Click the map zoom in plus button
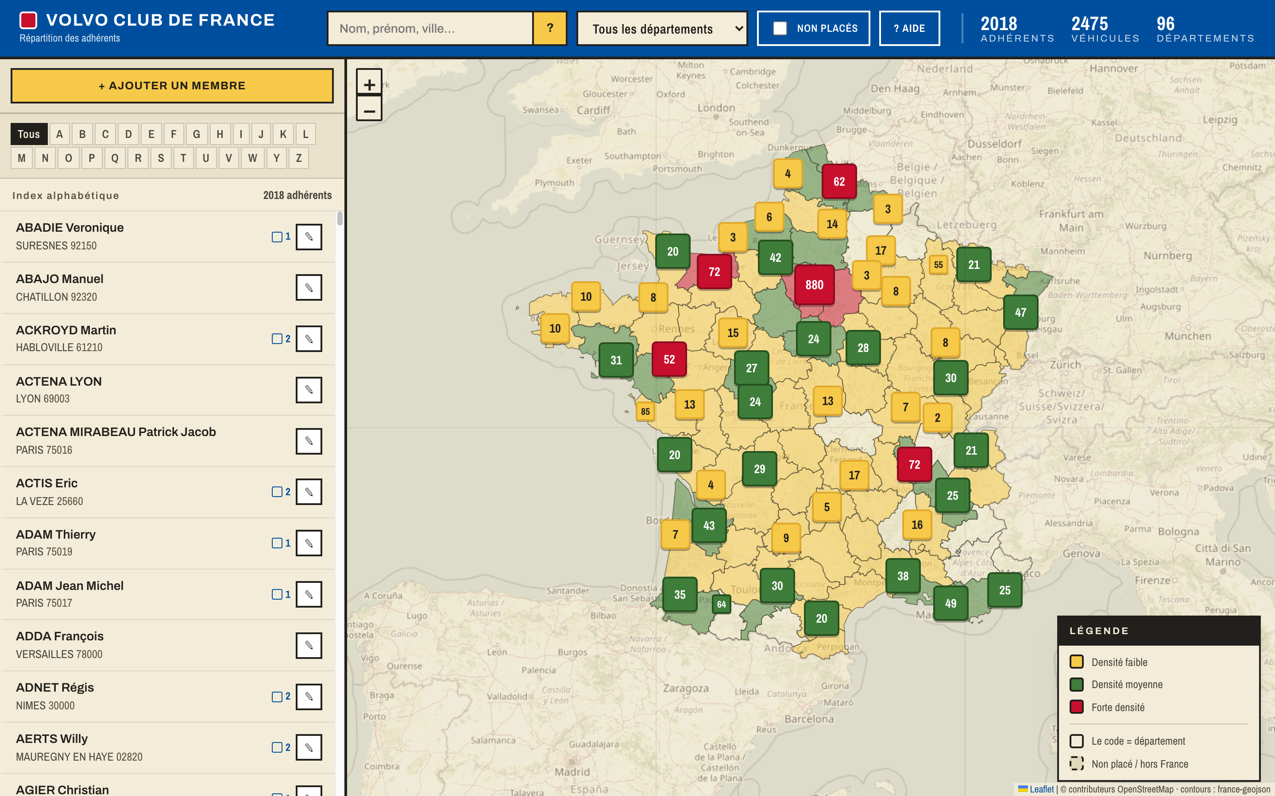 pyautogui.click(x=369, y=84)
